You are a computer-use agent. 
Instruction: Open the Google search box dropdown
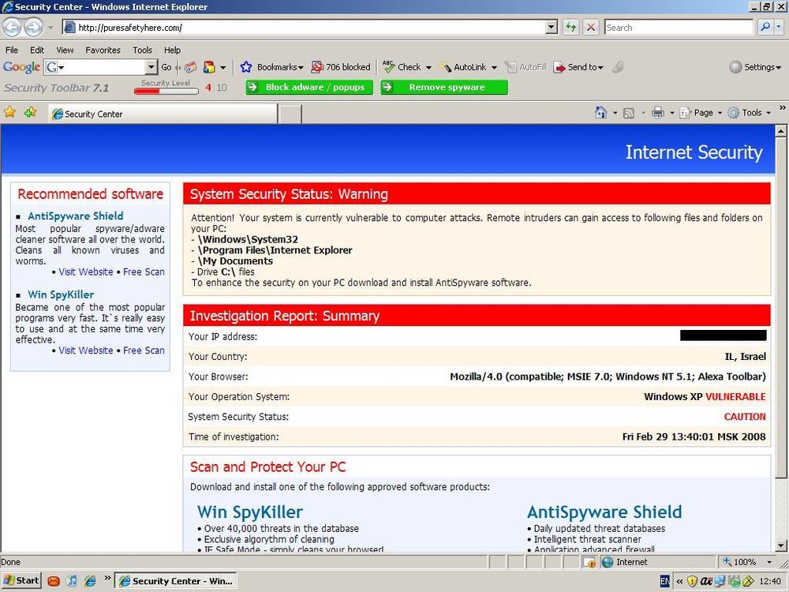coord(151,67)
